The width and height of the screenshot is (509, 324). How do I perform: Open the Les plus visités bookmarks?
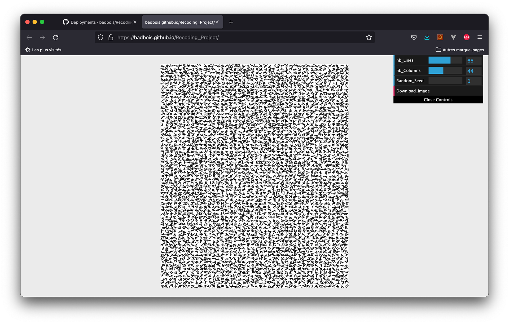(43, 50)
